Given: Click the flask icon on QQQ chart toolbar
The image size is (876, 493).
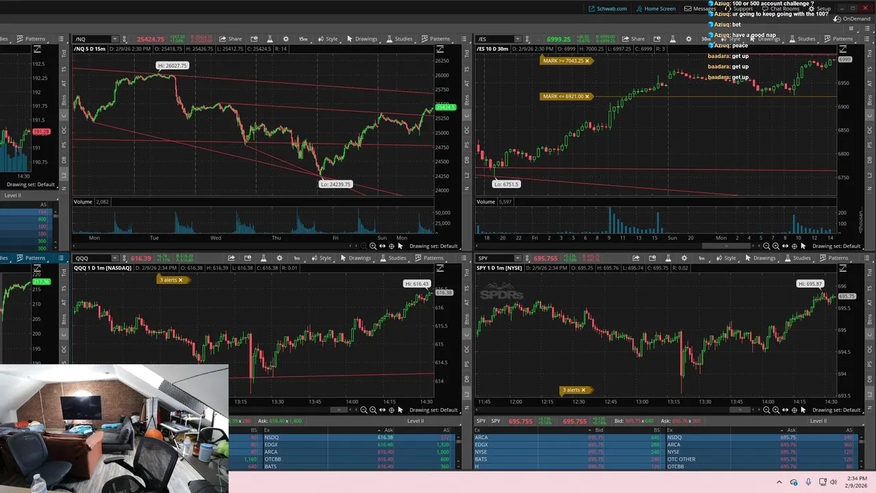Looking at the screenshot, I should pyautogui.click(x=263, y=258).
